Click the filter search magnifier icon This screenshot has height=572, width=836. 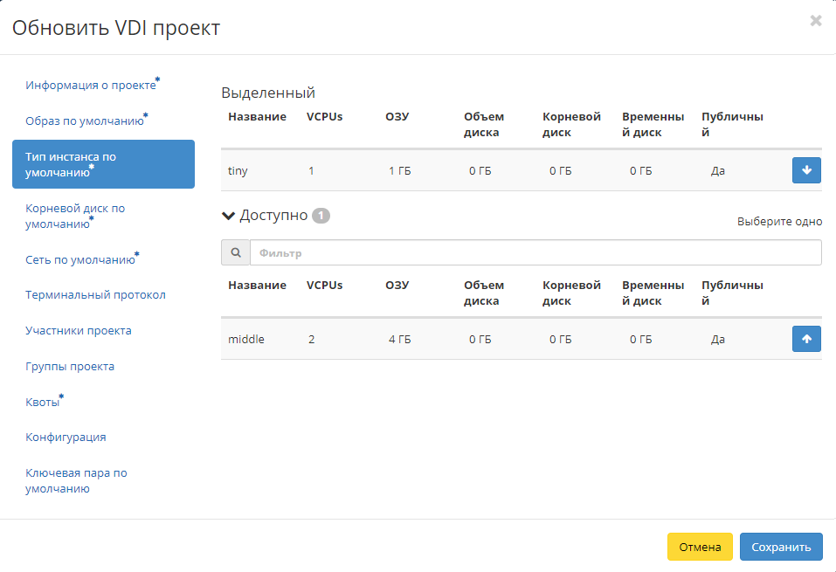click(x=235, y=253)
